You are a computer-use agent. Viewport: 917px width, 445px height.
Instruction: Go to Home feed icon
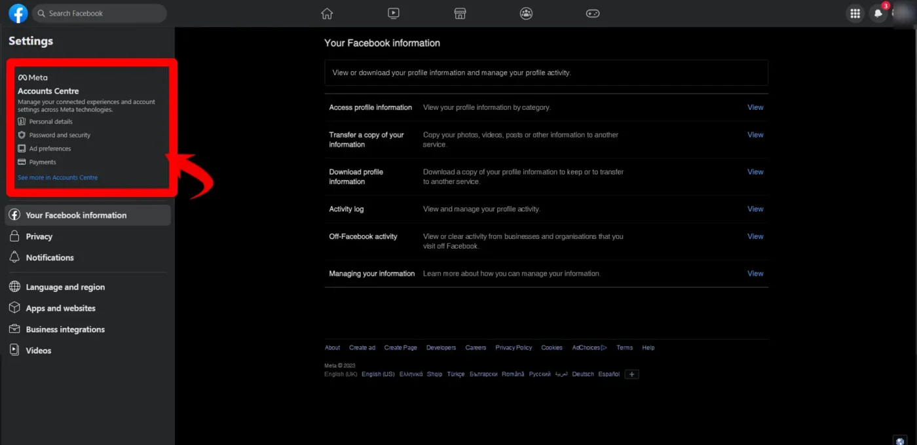pyautogui.click(x=327, y=13)
